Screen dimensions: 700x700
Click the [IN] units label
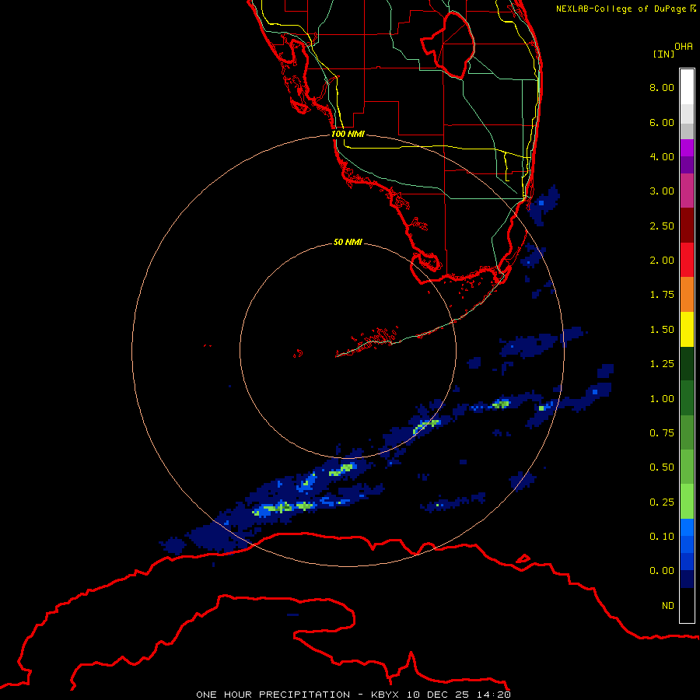[663, 54]
